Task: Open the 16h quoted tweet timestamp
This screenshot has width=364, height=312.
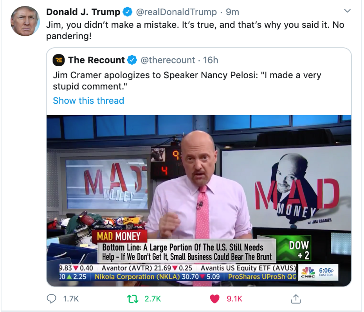Action: point(211,60)
